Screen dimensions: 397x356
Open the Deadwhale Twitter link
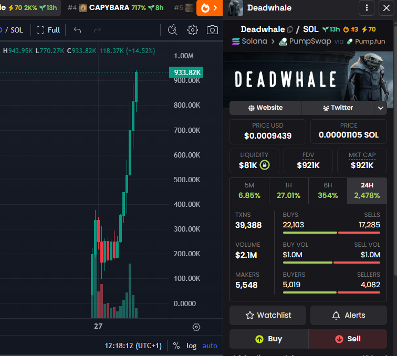(338, 108)
